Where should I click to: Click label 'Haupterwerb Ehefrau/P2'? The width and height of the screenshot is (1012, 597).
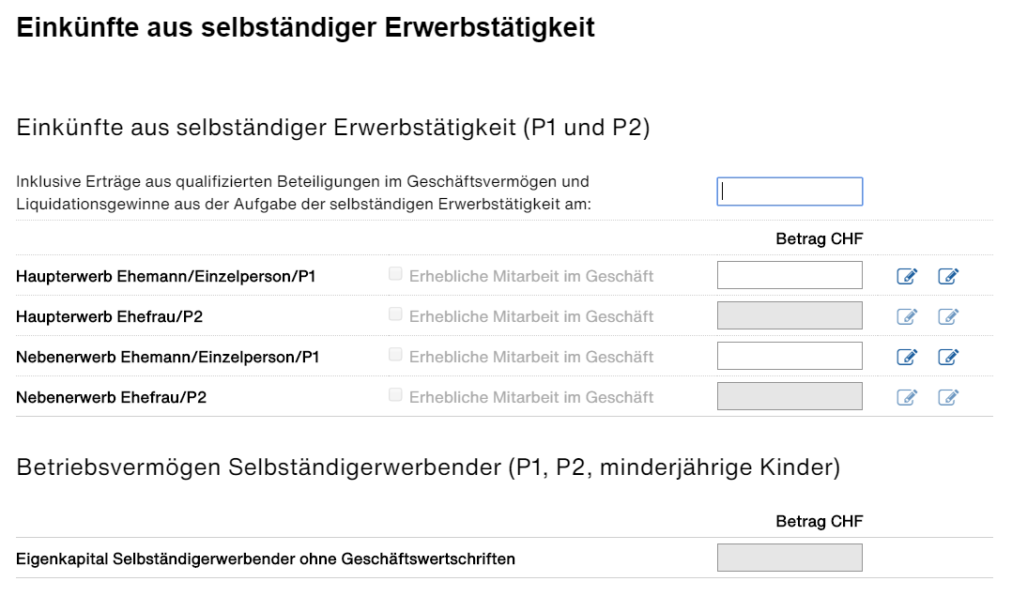[109, 316]
